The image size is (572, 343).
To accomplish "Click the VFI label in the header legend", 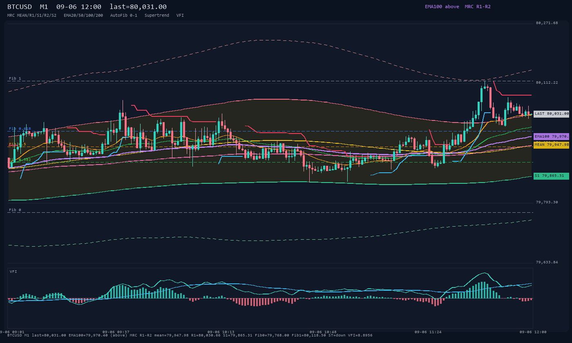I will [180, 15].
